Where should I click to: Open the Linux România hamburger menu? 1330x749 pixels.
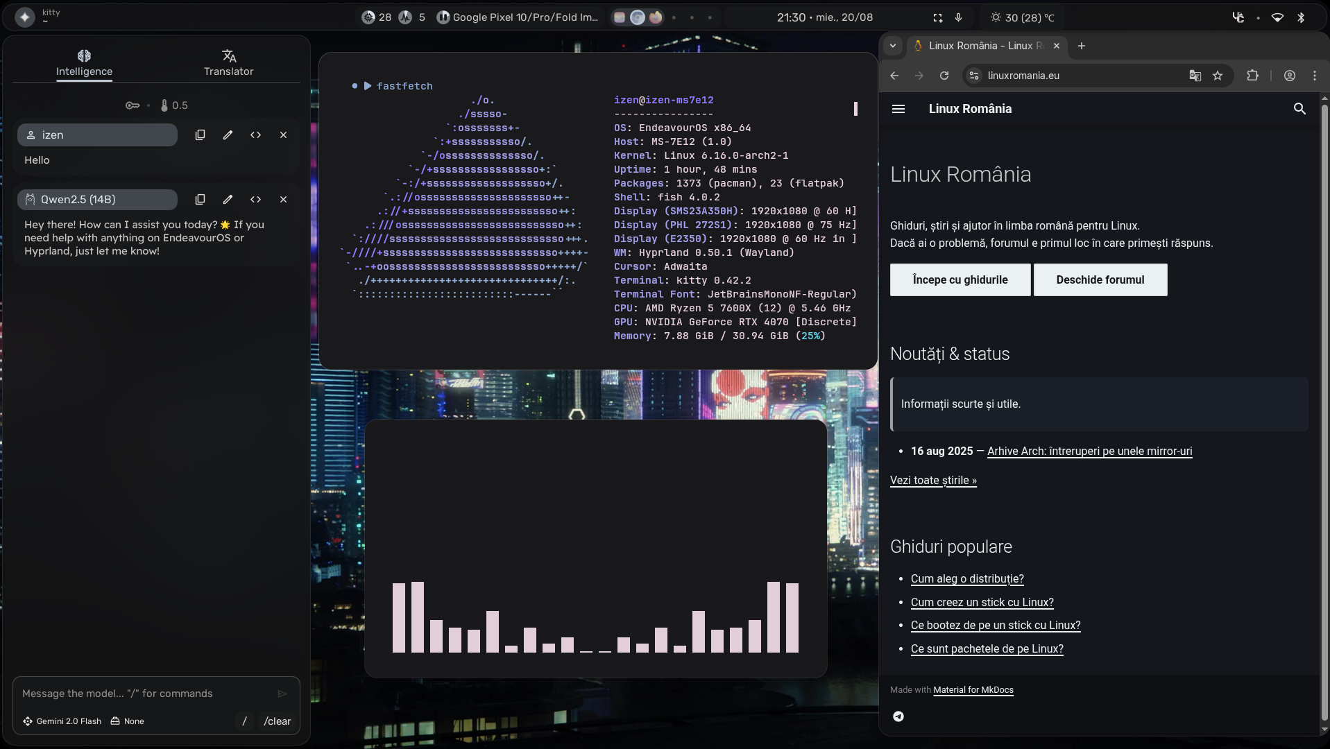898,109
